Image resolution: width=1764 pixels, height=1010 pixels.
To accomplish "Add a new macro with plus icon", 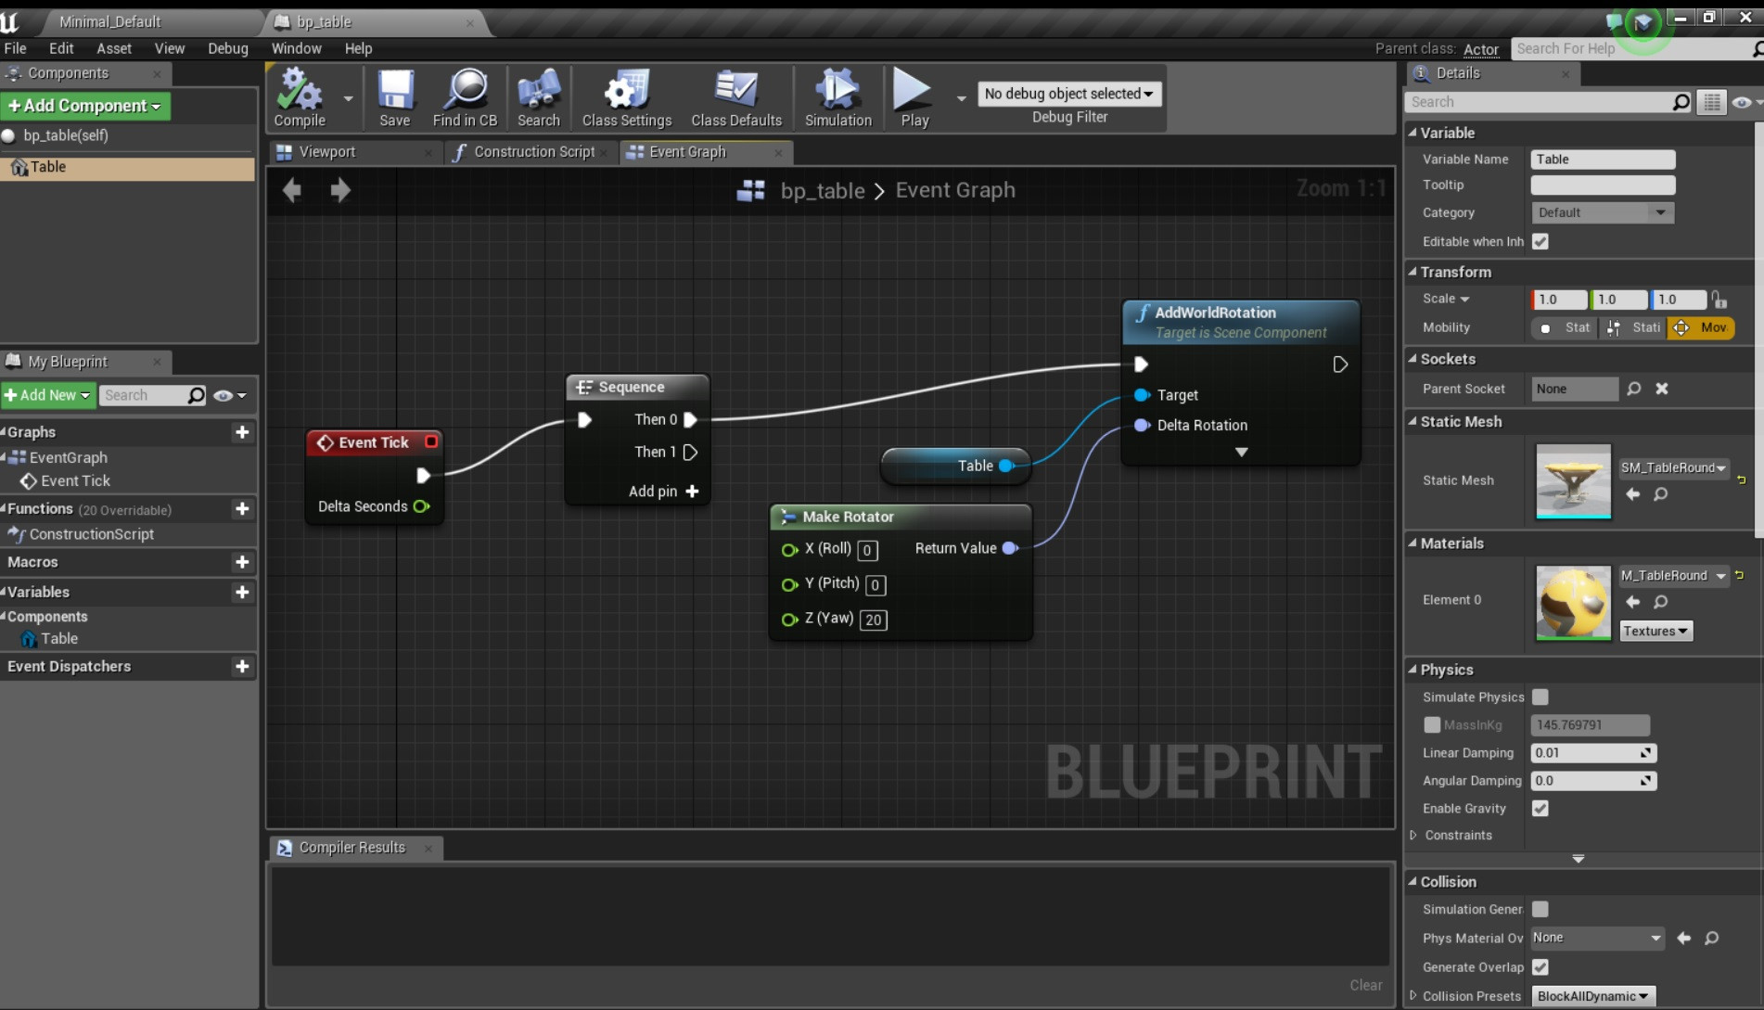I will click(x=242, y=562).
